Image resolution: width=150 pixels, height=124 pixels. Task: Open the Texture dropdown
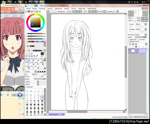point(146,24)
